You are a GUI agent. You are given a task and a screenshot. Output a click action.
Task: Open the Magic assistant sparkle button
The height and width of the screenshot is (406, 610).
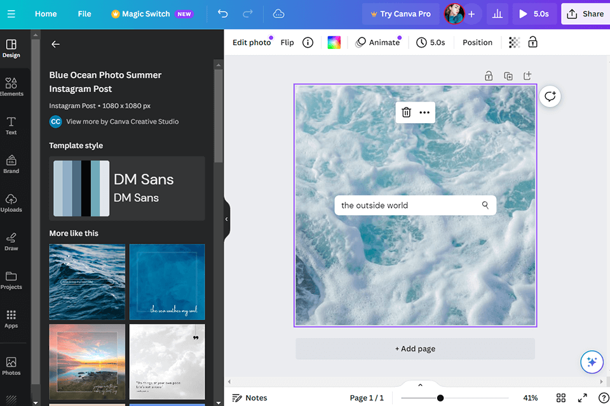592,362
